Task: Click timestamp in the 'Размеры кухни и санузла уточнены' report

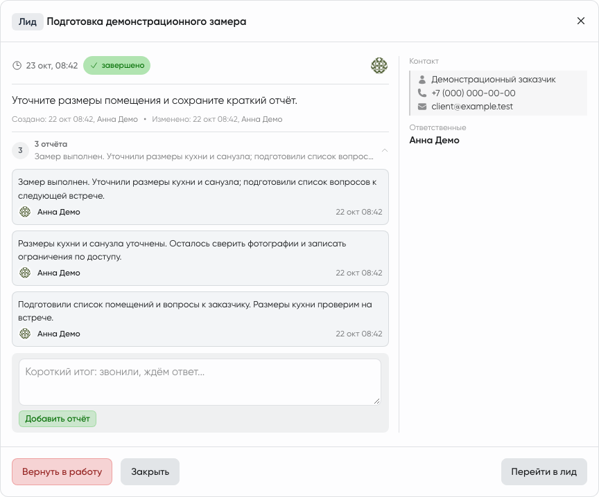Action: coord(359,273)
